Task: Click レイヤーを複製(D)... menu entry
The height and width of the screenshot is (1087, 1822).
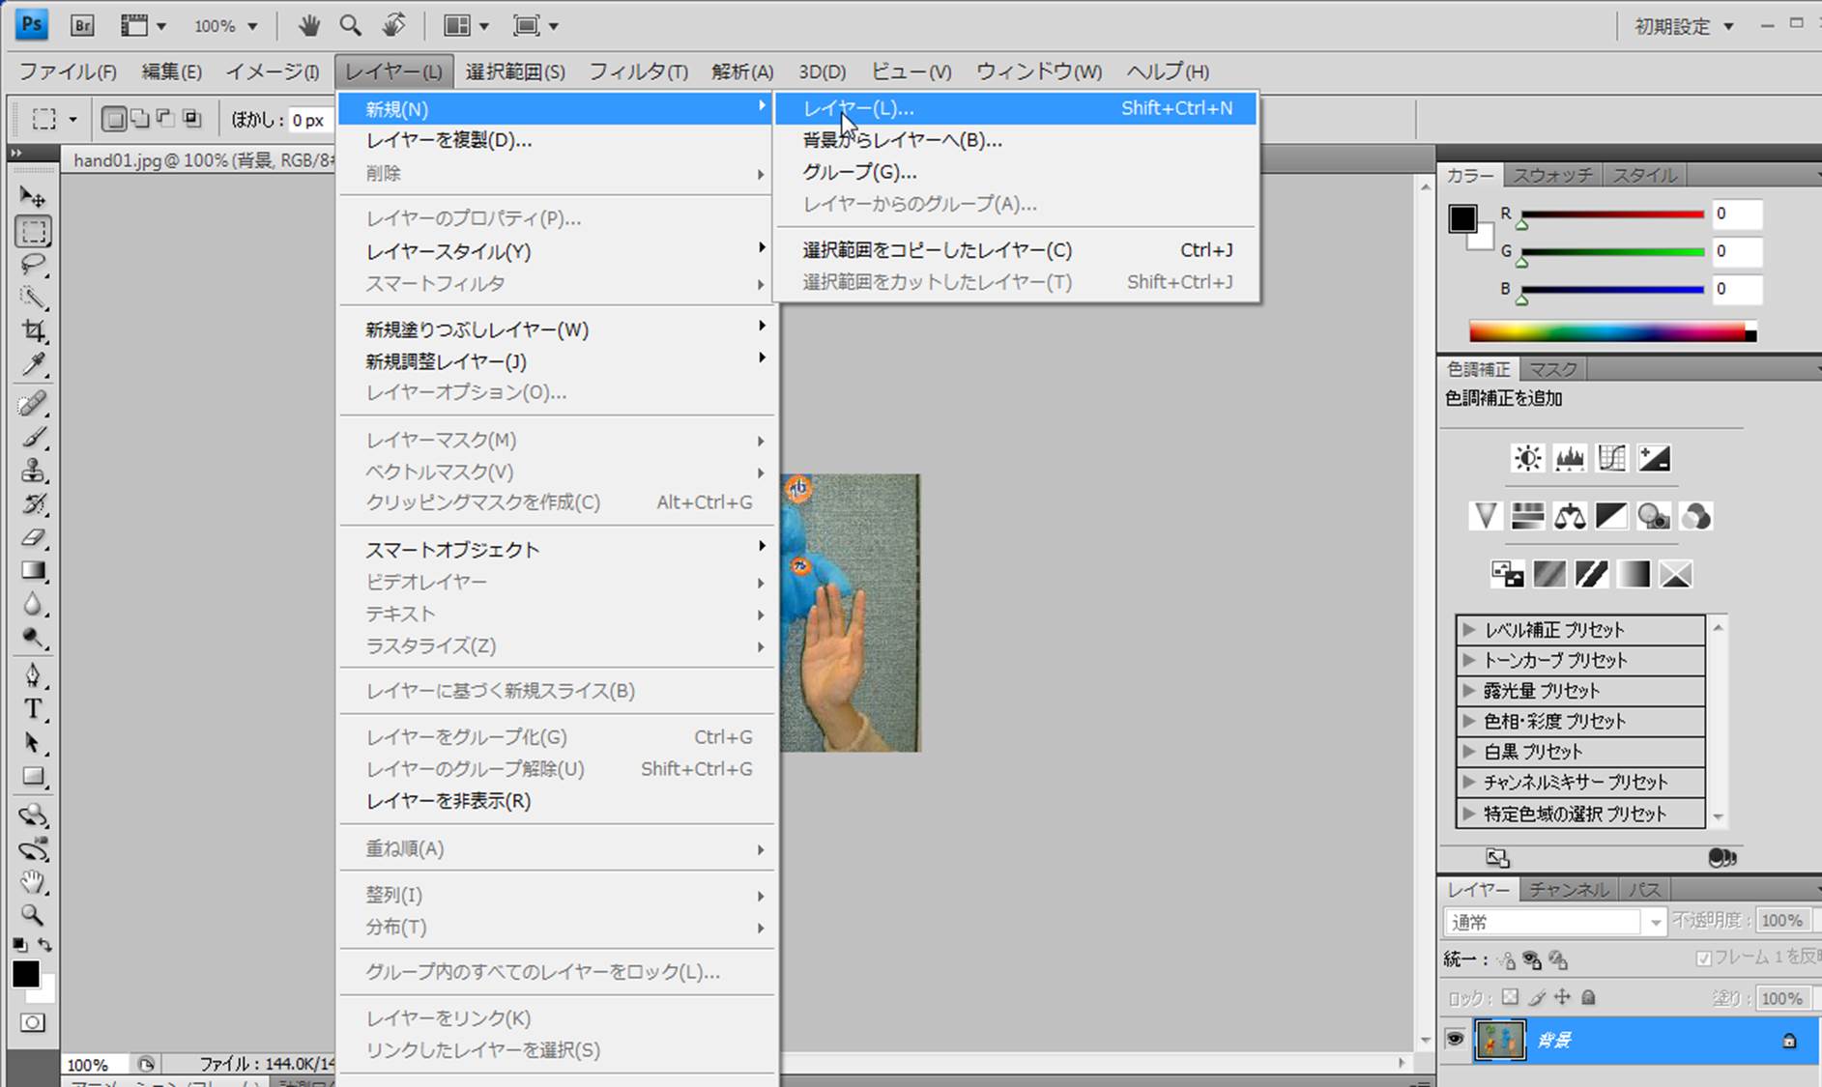Action: [448, 140]
